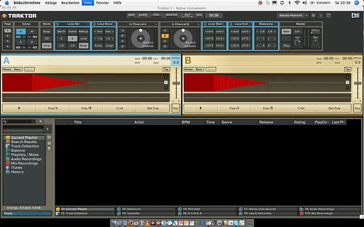This screenshot has width=364, height=227.
Task: Click the trash icon beside the browser tree
Action: pyautogui.click(x=49, y=149)
